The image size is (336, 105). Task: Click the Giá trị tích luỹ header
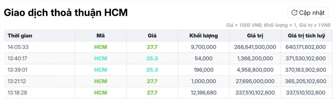(307, 36)
